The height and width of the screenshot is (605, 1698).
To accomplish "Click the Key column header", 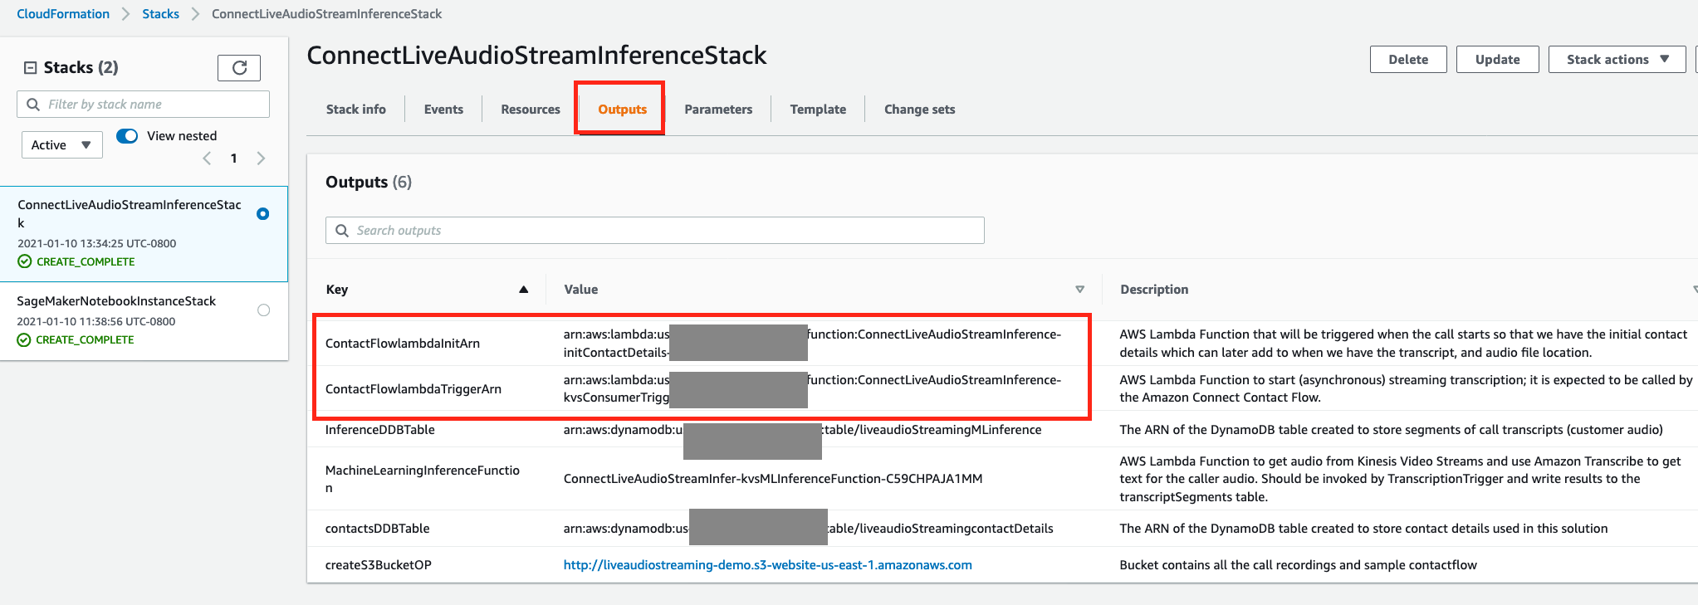I will tap(336, 290).
